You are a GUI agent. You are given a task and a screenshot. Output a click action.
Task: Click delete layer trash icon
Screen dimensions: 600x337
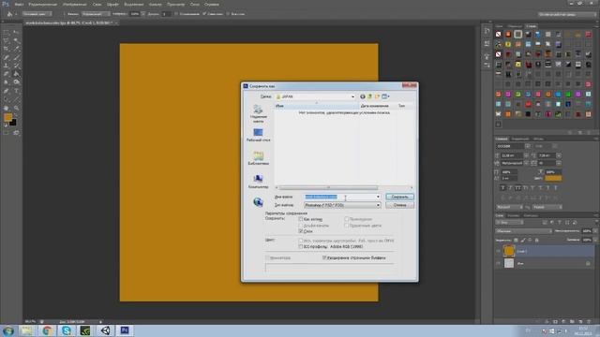point(588,322)
